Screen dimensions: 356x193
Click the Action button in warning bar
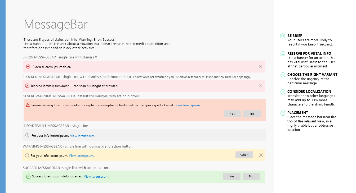pyautogui.click(x=244, y=155)
